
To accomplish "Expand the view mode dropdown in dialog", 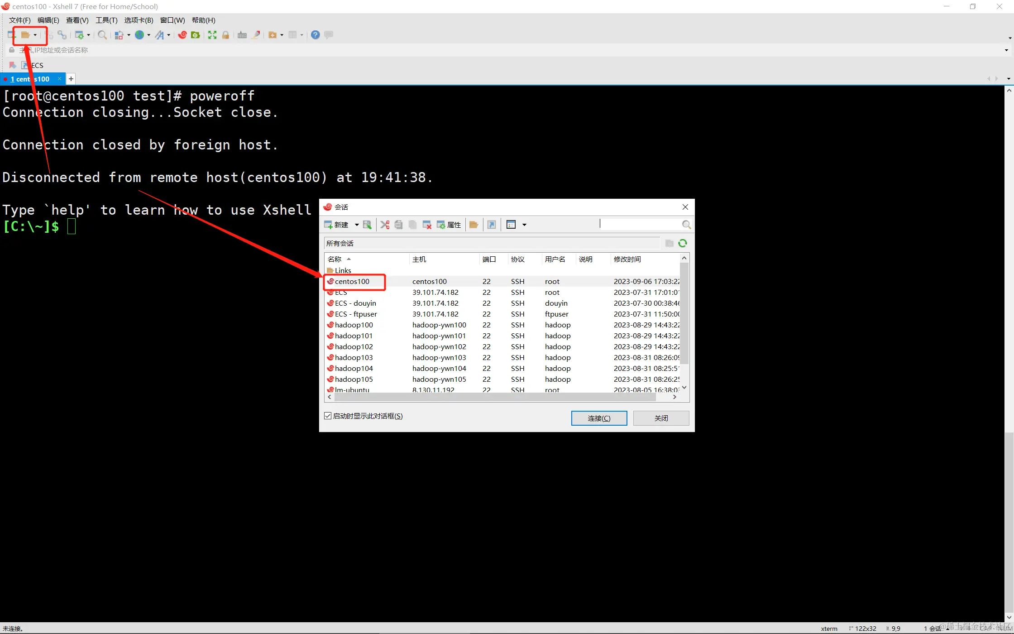I will tap(525, 225).
